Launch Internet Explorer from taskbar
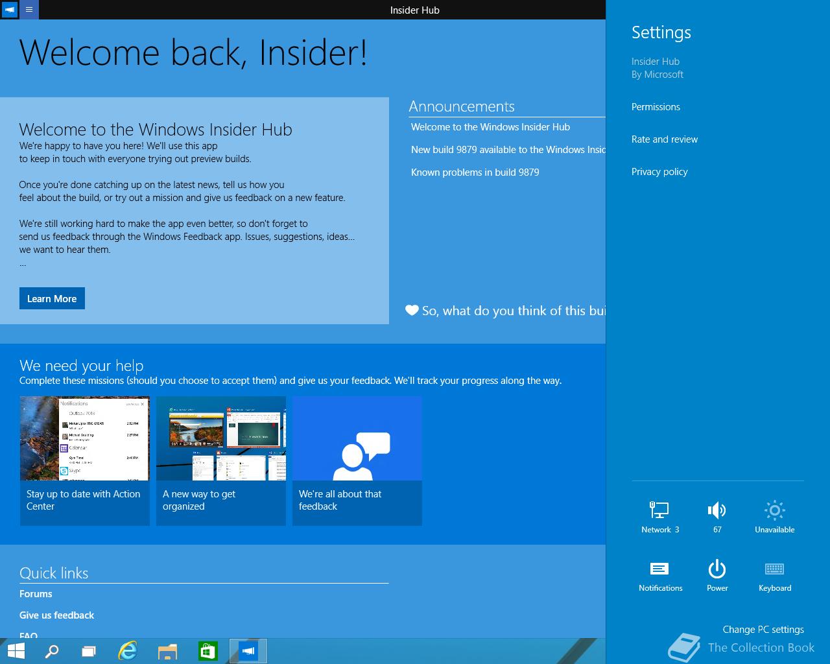The height and width of the screenshot is (664, 830). [128, 651]
